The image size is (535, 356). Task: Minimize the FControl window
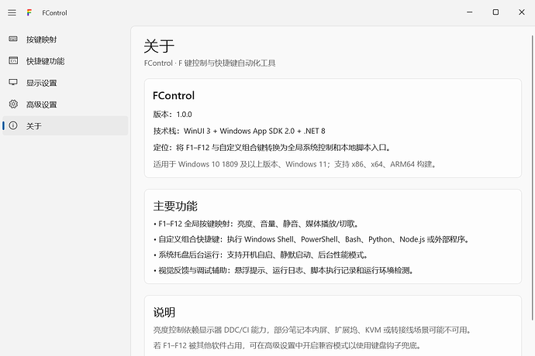click(x=470, y=12)
